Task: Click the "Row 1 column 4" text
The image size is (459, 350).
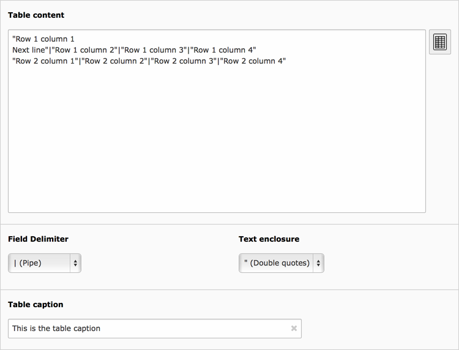Action: click(224, 50)
